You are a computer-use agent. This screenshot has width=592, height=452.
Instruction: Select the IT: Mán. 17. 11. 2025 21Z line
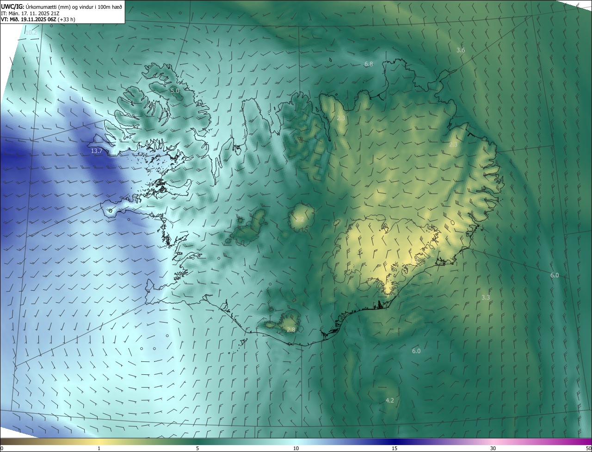[29, 13]
